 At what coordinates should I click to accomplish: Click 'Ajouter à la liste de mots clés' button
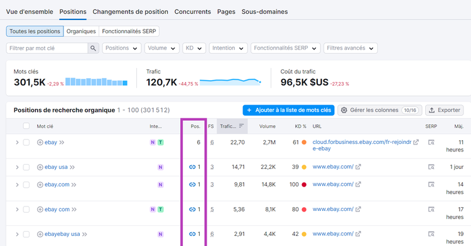coord(288,110)
